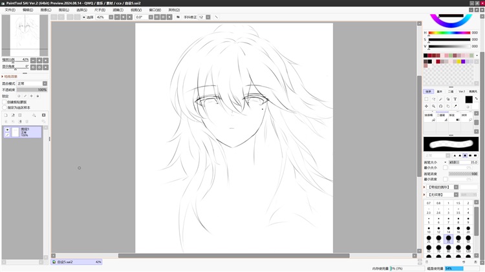Select the text tool in tool panel
Viewport: 485px width, 272px height.
[455, 99]
